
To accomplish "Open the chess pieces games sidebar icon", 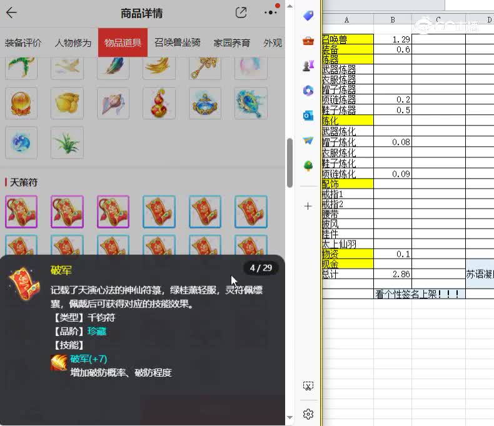I will point(308,66).
